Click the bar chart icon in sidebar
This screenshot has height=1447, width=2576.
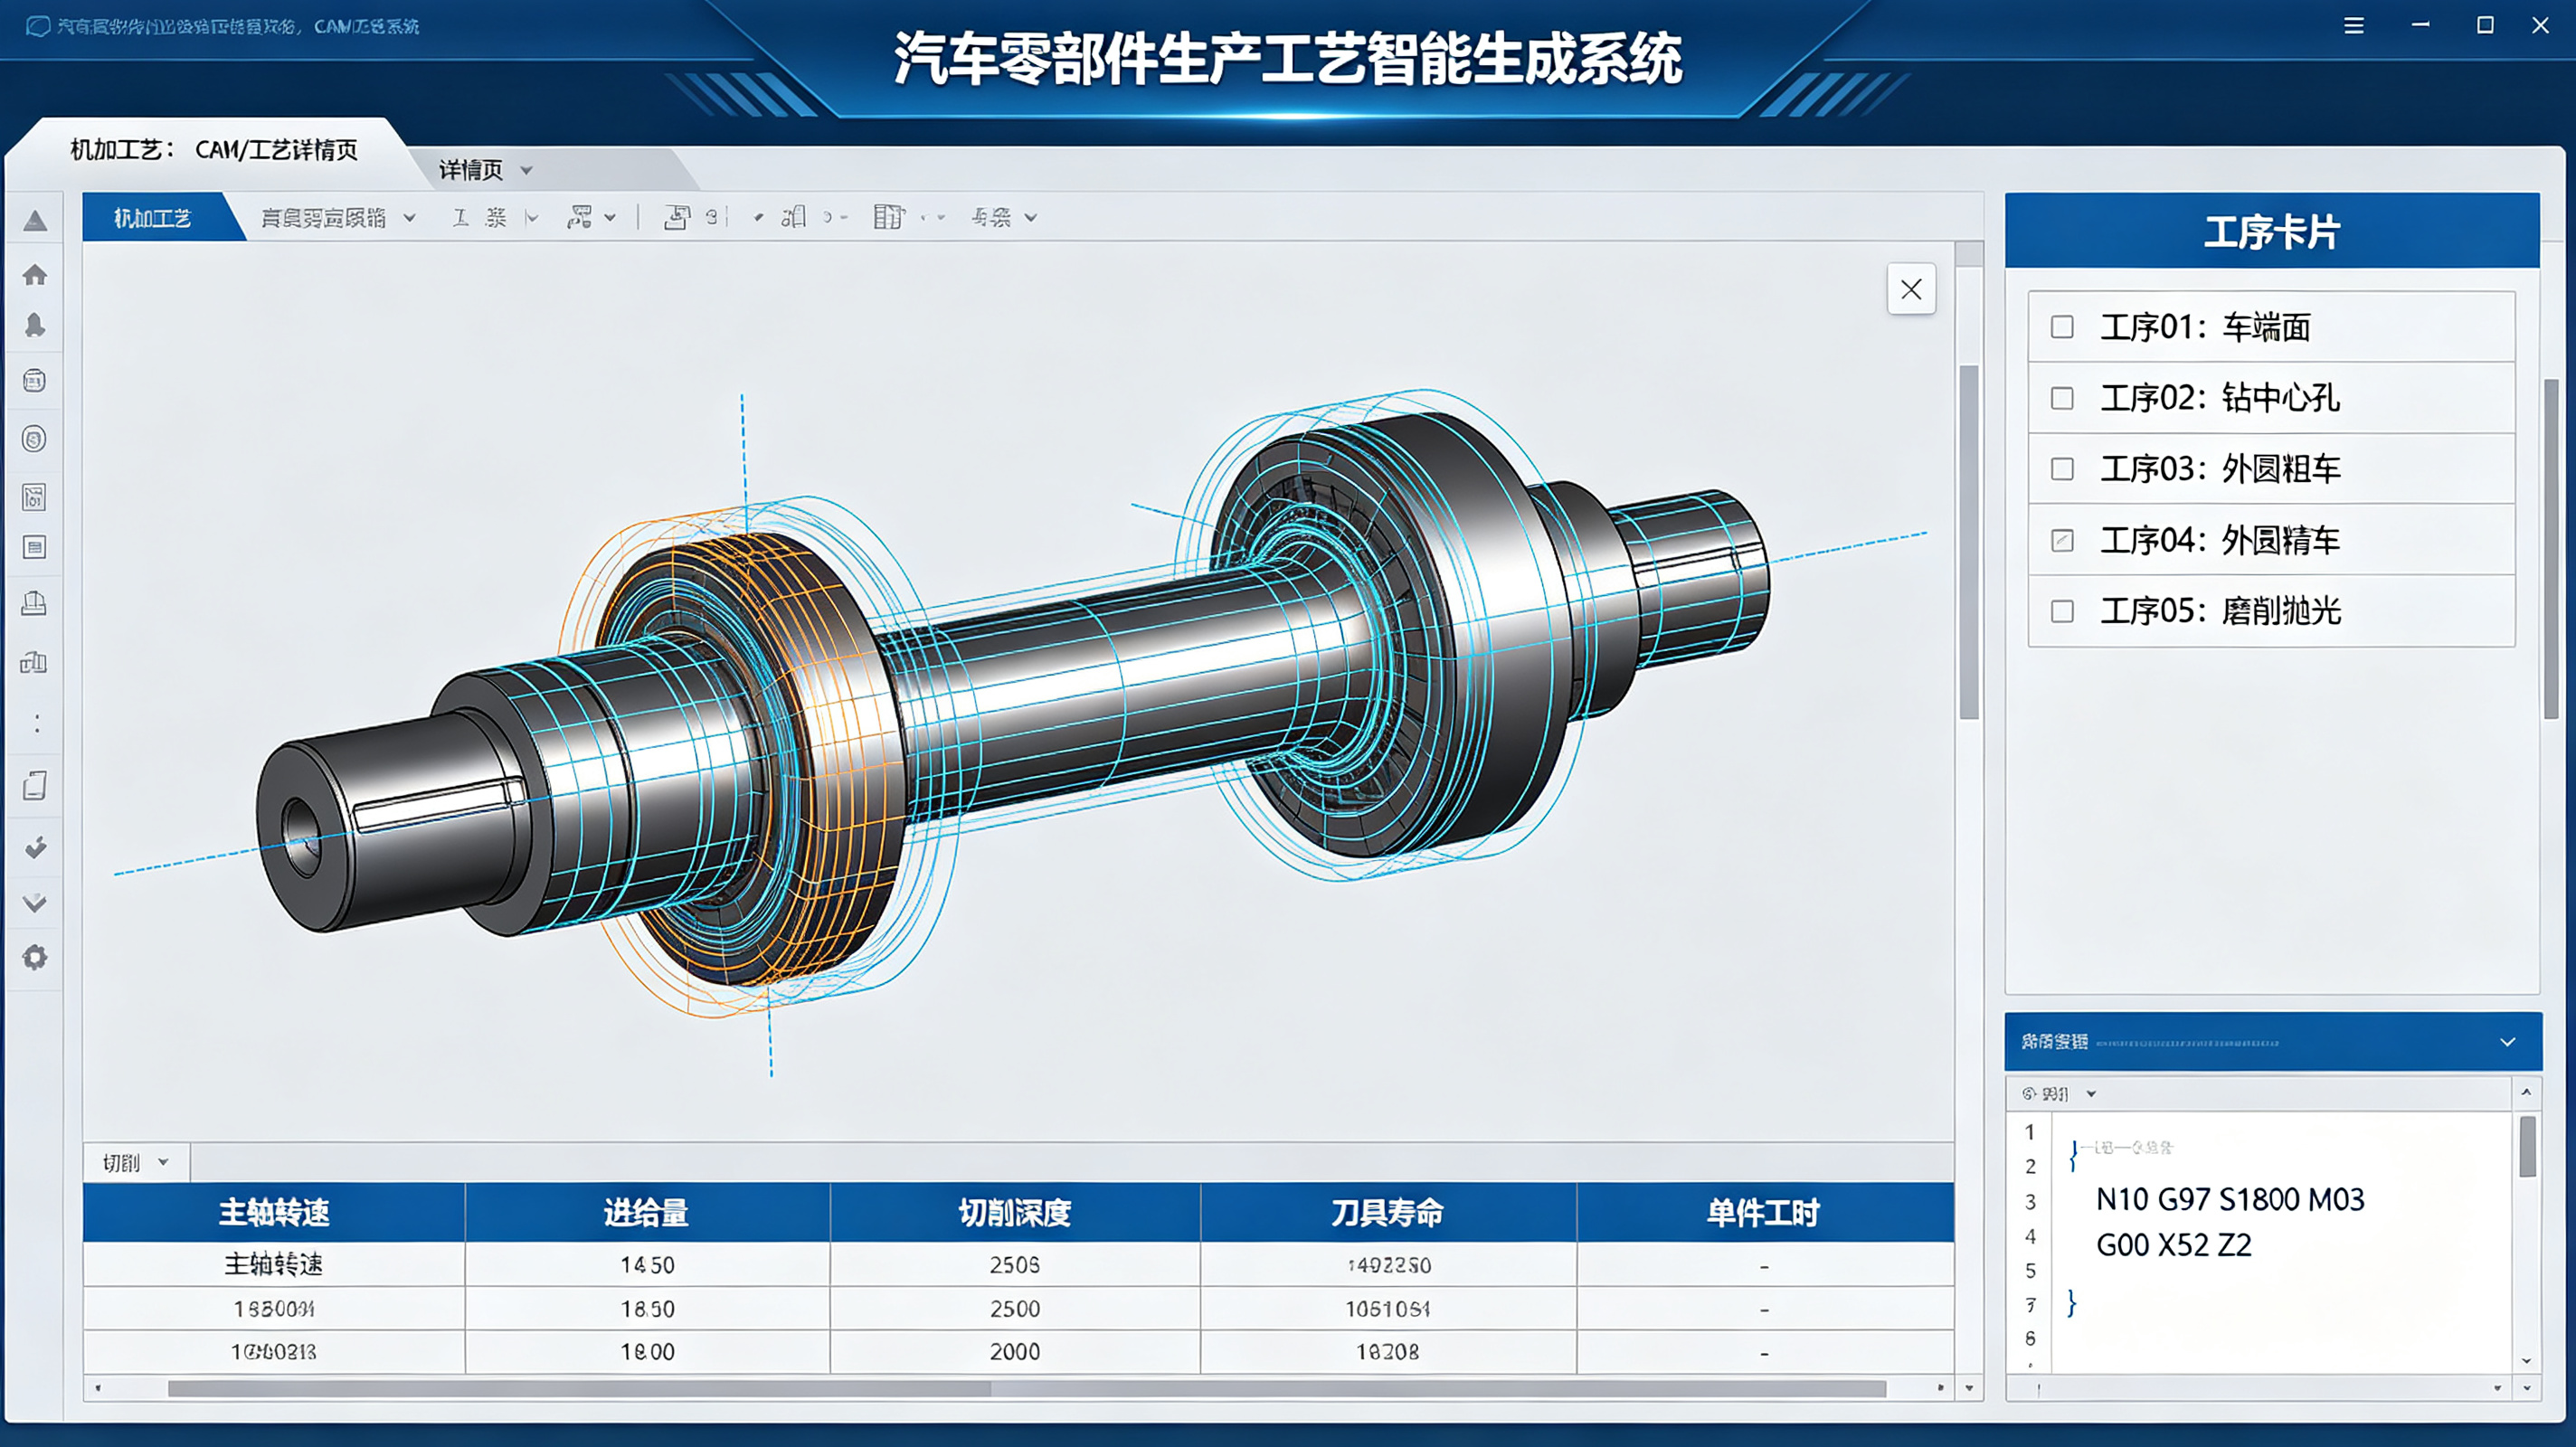(35, 662)
